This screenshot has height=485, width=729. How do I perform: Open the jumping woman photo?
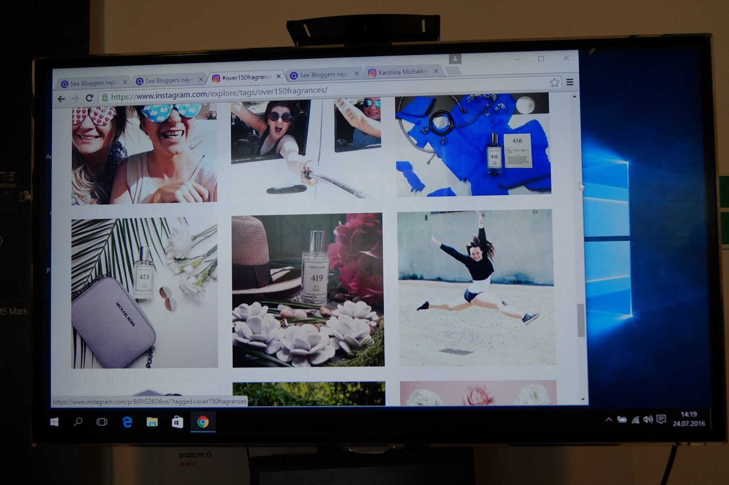[x=477, y=287]
